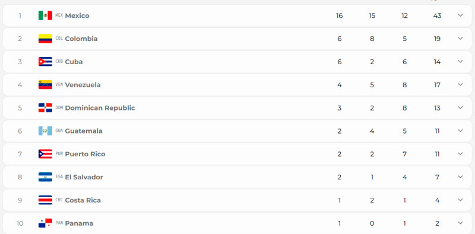Expand the Colombia medal details chevron
This screenshot has height=234, width=475.
(x=460, y=38)
